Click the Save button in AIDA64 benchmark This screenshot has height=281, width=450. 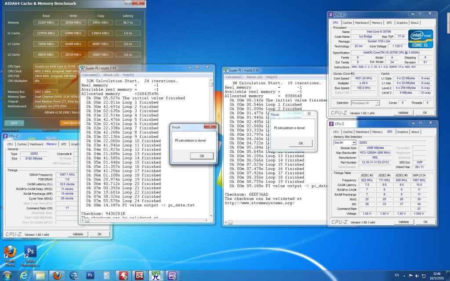[x=14, y=123]
